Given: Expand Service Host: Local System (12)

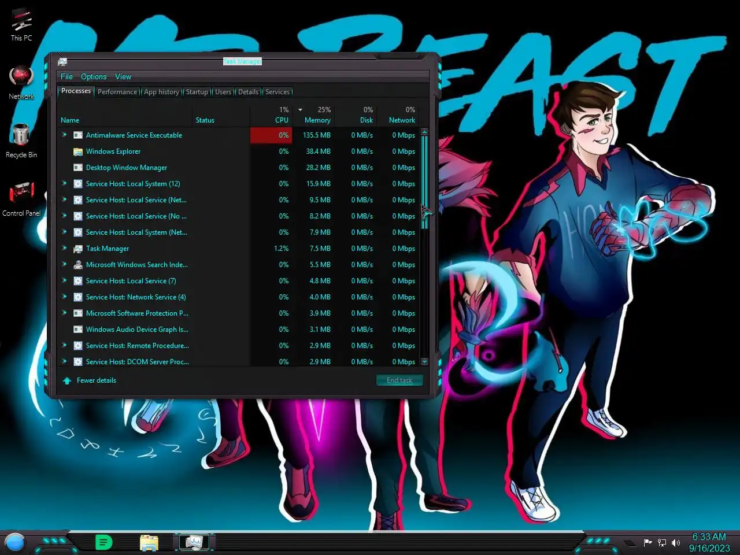Looking at the screenshot, I should (65, 183).
